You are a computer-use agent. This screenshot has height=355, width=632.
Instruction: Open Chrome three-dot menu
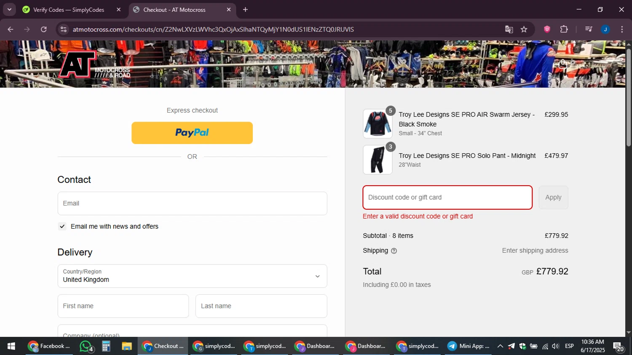622,29
